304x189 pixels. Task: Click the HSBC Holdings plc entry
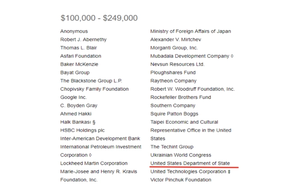[82, 130]
